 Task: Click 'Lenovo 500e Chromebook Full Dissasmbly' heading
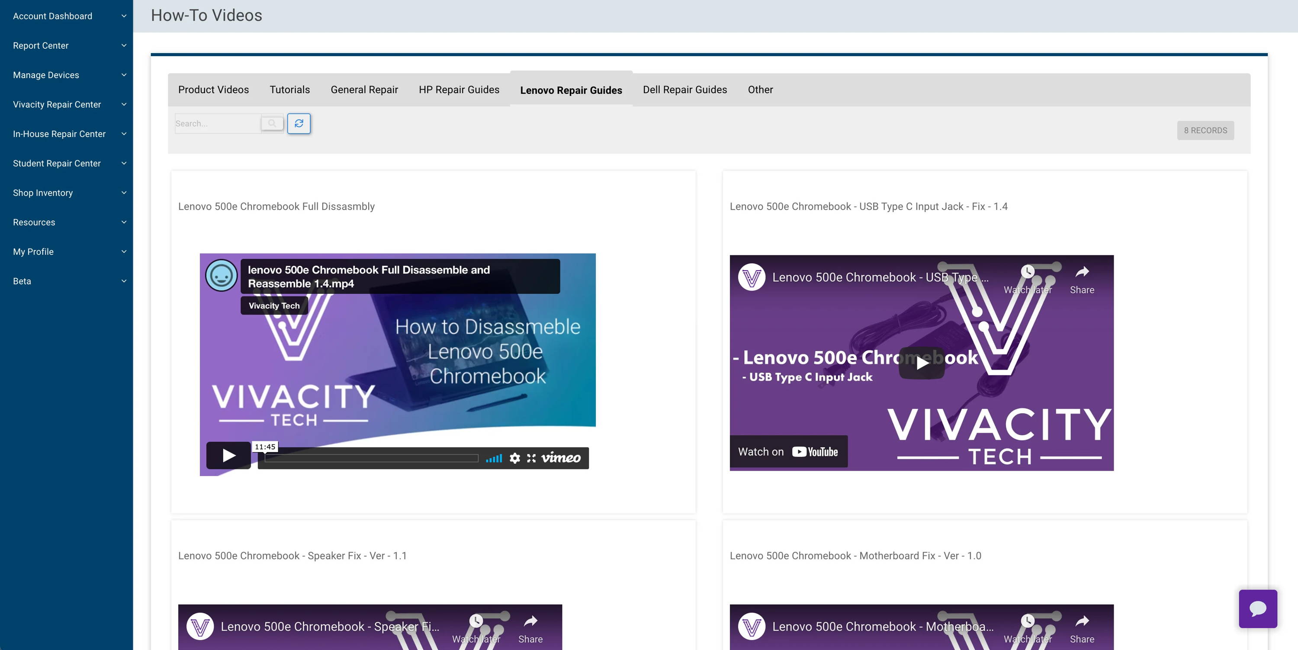point(276,207)
